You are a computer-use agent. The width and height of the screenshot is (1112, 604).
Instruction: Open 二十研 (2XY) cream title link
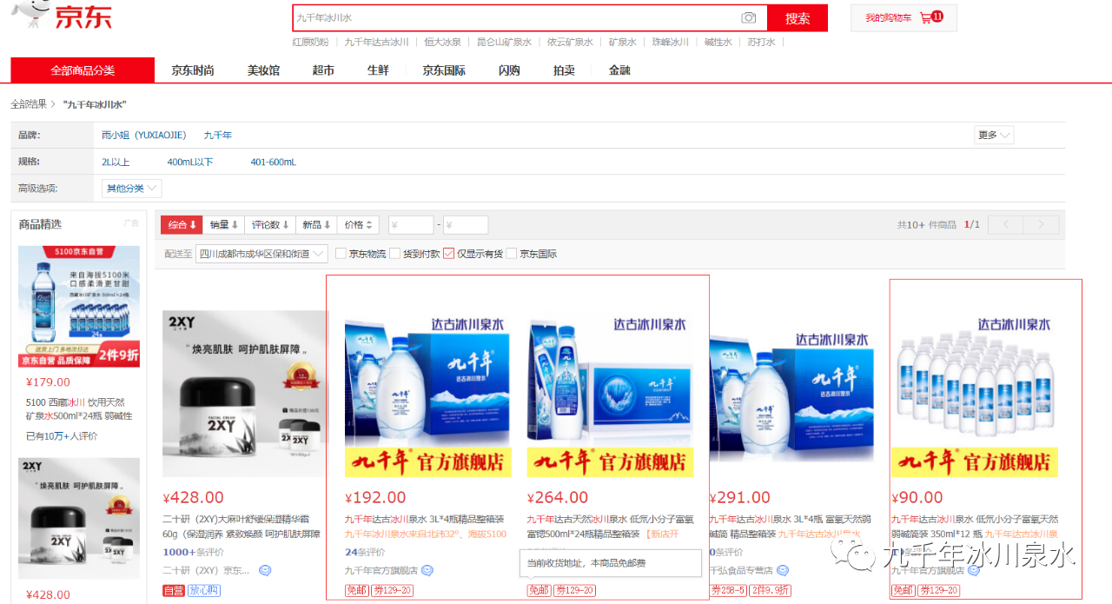[241, 527]
